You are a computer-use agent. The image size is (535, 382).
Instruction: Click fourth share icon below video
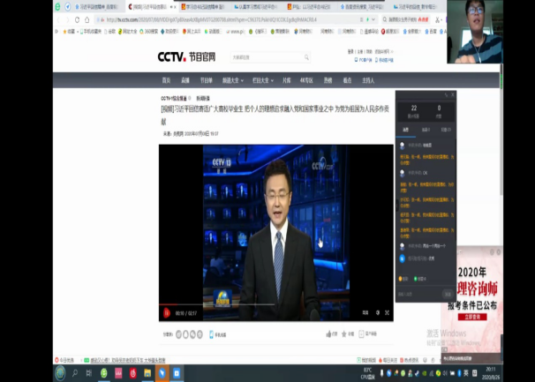(200, 334)
